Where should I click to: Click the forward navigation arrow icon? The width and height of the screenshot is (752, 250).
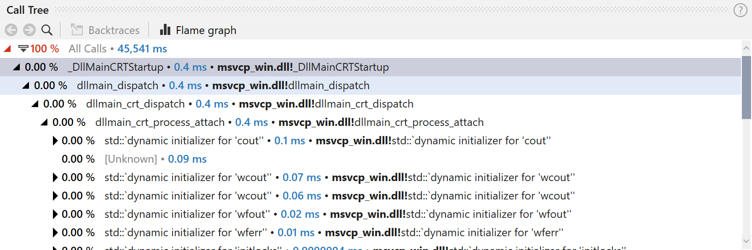pyautogui.click(x=29, y=30)
